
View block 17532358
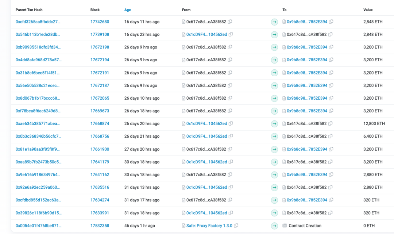click(100, 226)
